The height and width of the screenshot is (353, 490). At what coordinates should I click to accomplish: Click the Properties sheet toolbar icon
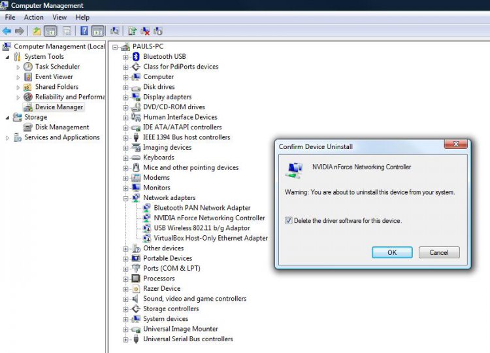[x=67, y=31]
